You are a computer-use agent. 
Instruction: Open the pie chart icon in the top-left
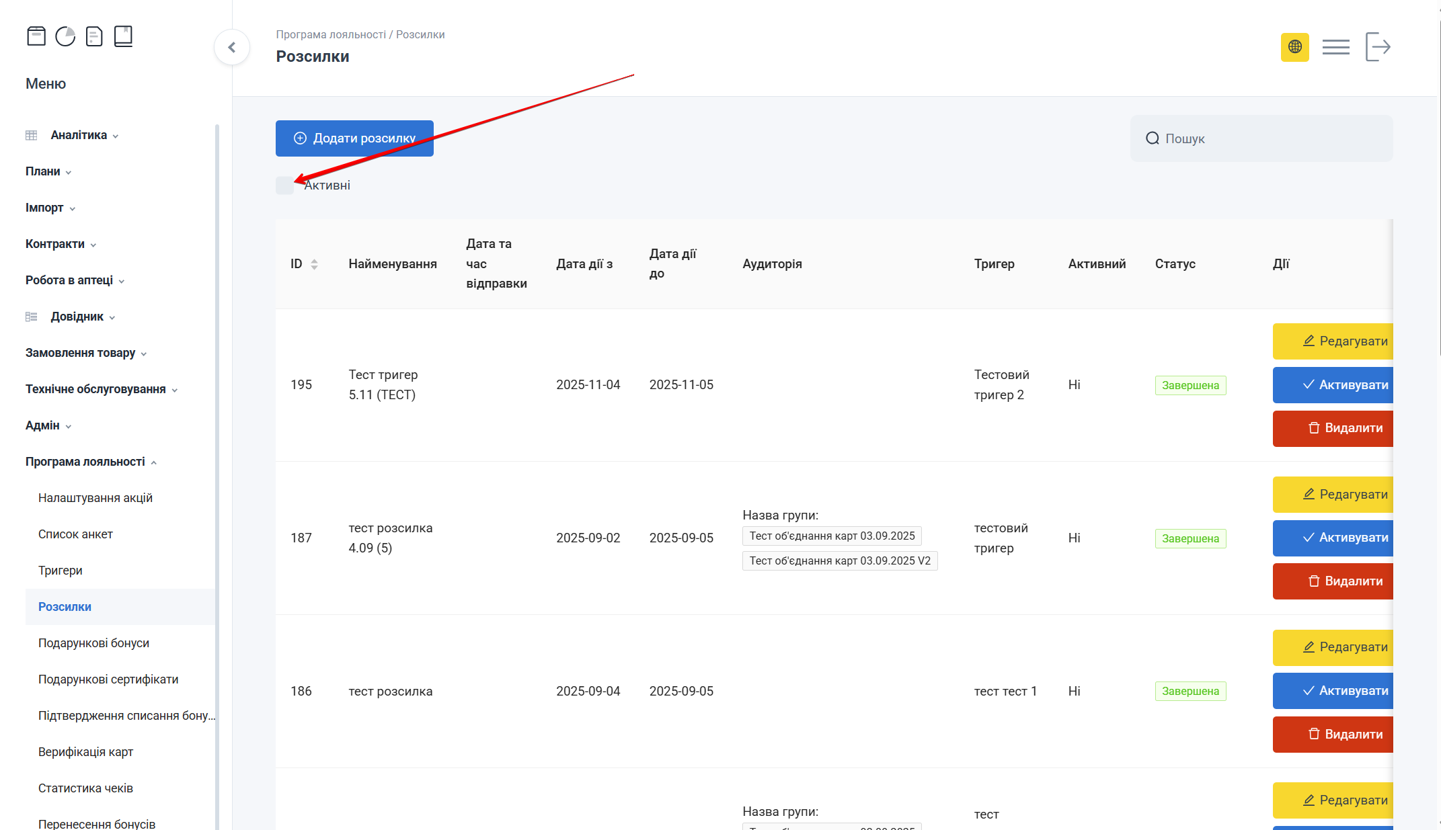click(65, 36)
